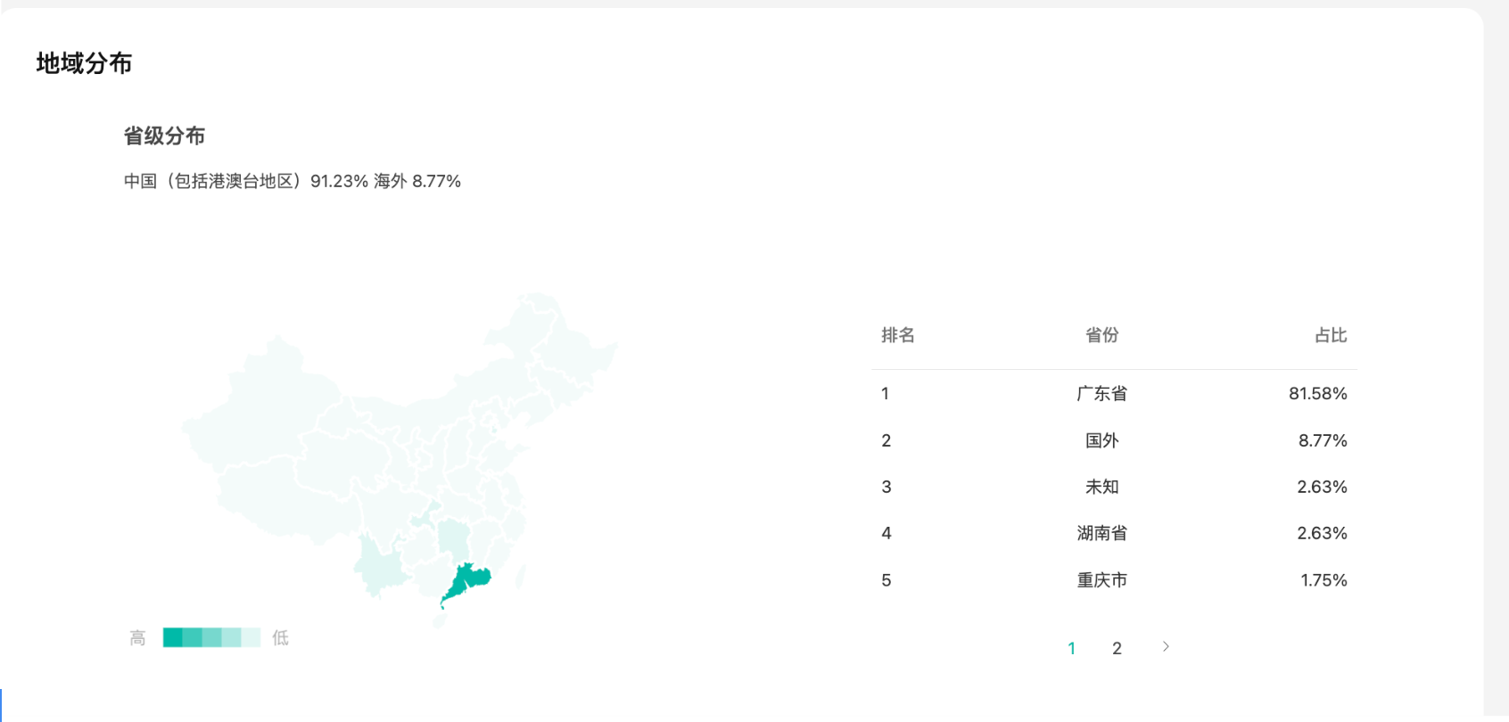The image size is (1509, 722).
Task: Click the 占比 column header
Action: click(1330, 335)
